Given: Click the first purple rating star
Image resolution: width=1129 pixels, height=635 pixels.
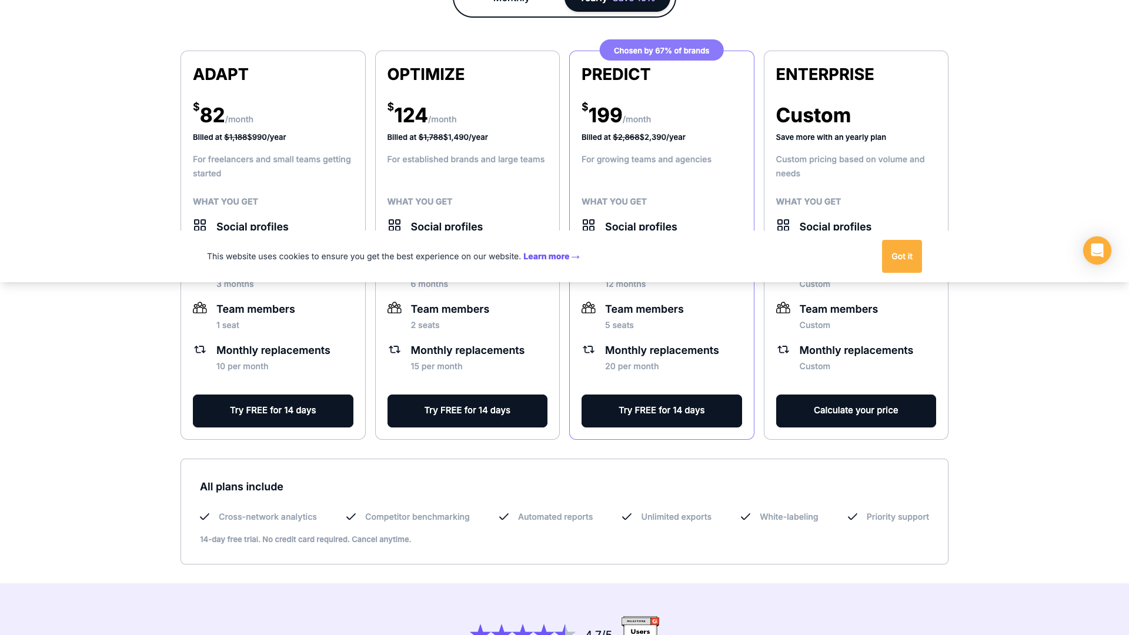Looking at the screenshot, I should (x=479, y=630).
